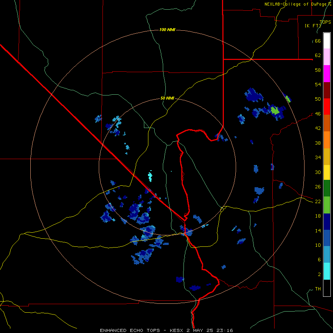Click the medium blue 14 kft legend swatch

pos(327,238)
